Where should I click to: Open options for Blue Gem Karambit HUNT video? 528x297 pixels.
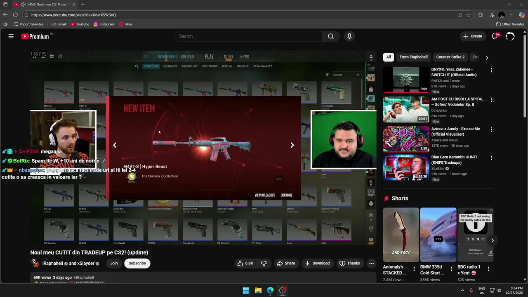click(x=491, y=158)
